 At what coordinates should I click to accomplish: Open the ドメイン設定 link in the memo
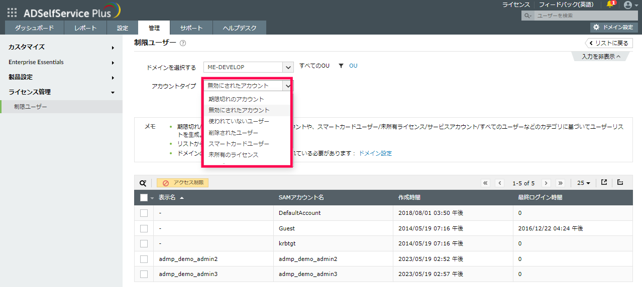click(x=375, y=153)
